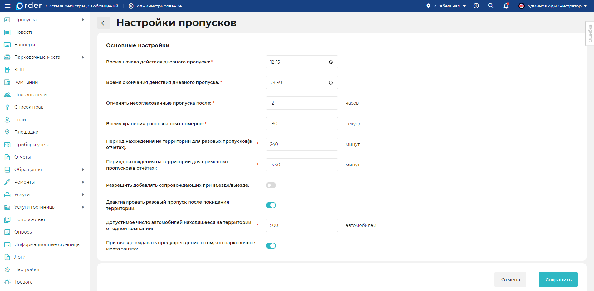
Task: Open clock picker for pass end time
Action: pos(331,83)
